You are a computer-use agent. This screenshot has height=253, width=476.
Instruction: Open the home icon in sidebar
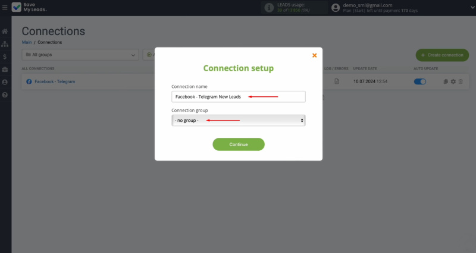click(5, 31)
